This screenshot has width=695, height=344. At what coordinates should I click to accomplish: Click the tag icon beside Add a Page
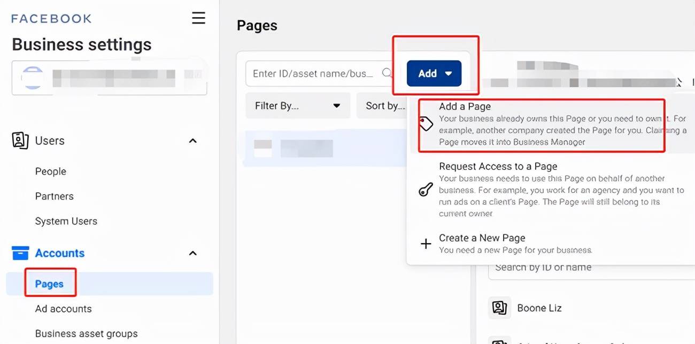coord(426,124)
